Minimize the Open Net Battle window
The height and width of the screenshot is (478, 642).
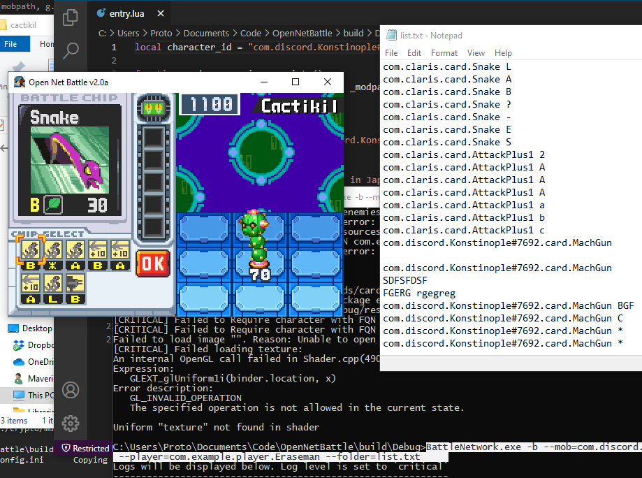[x=264, y=82]
